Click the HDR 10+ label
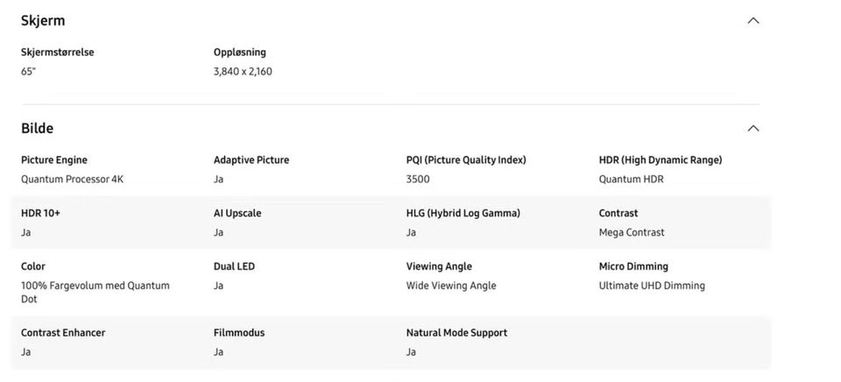The height and width of the screenshot is (382, 841). pyautogui.click(x=41, y=214)
